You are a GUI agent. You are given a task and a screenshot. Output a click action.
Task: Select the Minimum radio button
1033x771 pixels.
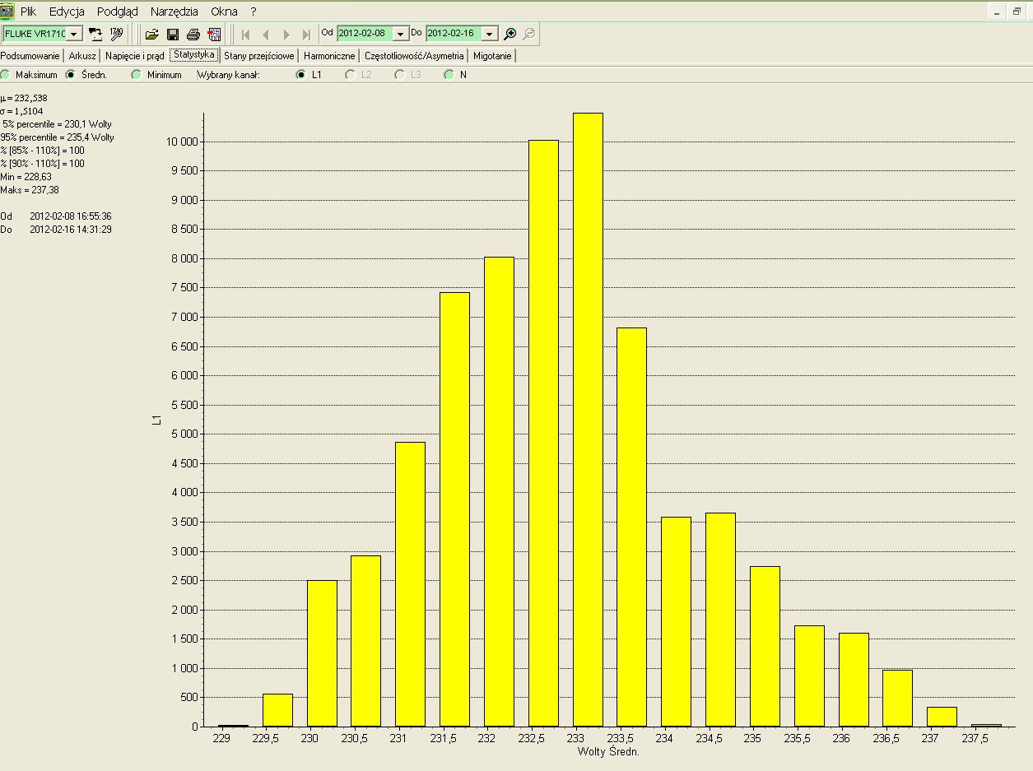pyautogui.click(x=137, y=75)
